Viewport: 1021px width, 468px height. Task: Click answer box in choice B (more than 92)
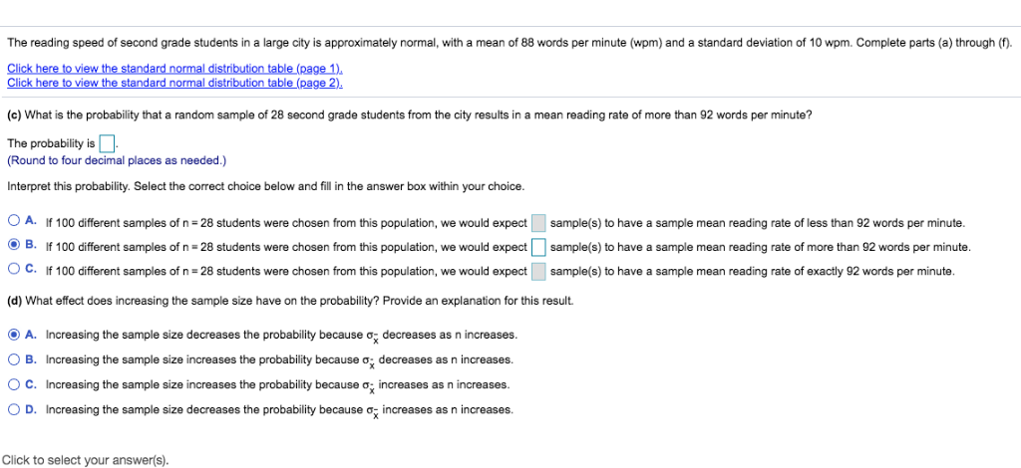tap(538, 248)
